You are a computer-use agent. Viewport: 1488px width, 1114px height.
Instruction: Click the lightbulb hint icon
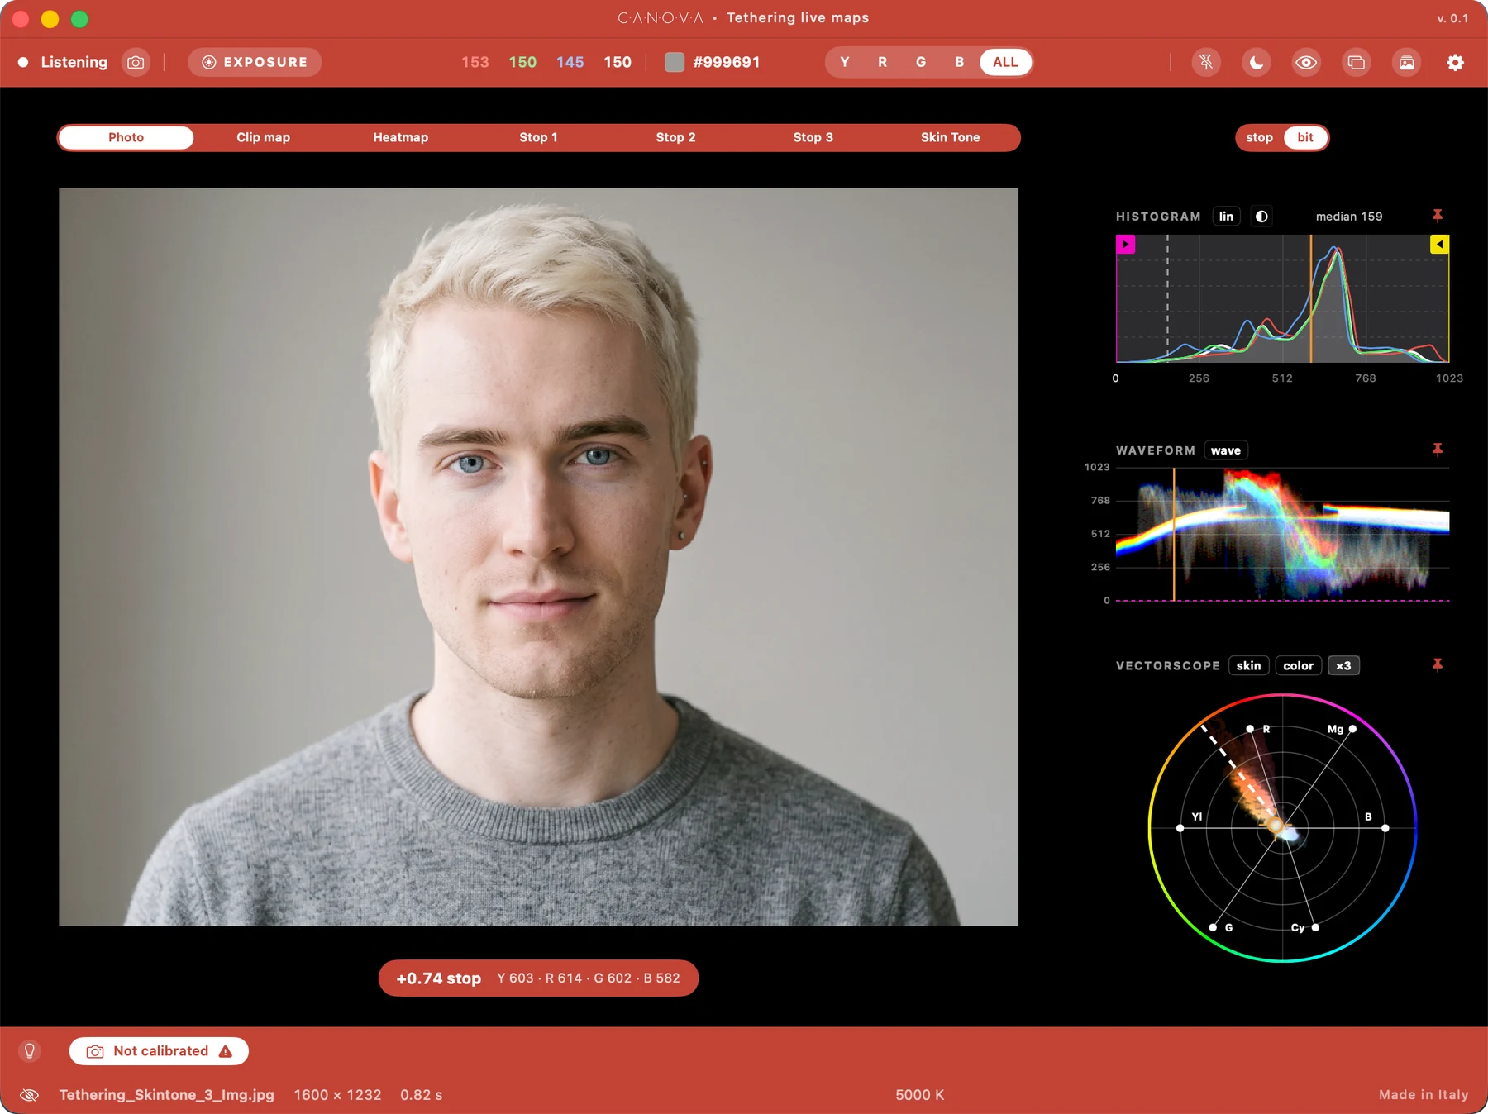(x=30, y=1051)
